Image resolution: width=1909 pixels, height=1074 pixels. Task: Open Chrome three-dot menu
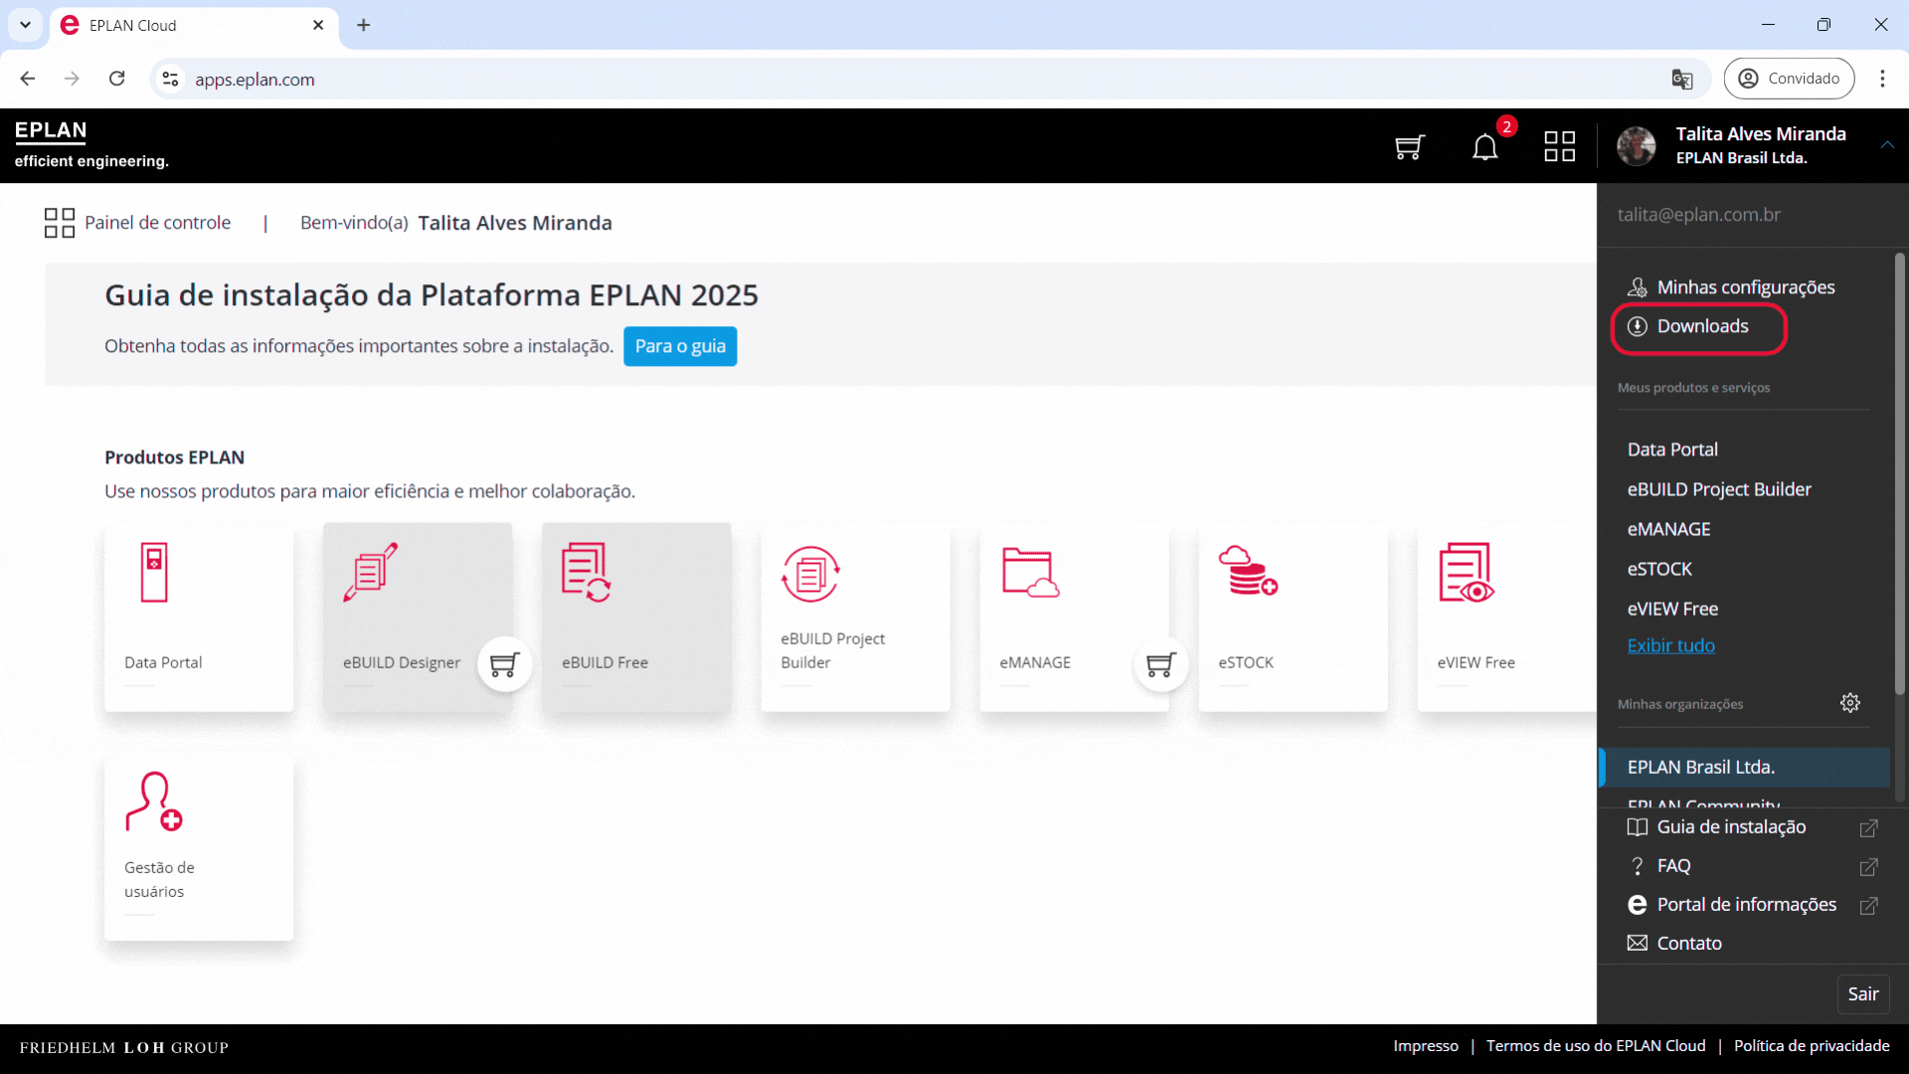[1881, 79]
